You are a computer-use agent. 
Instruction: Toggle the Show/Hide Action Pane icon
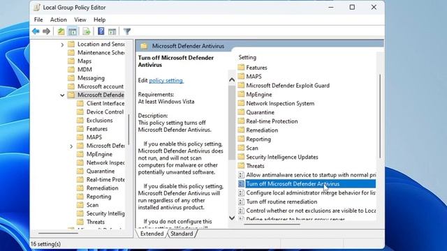point(112,31)
